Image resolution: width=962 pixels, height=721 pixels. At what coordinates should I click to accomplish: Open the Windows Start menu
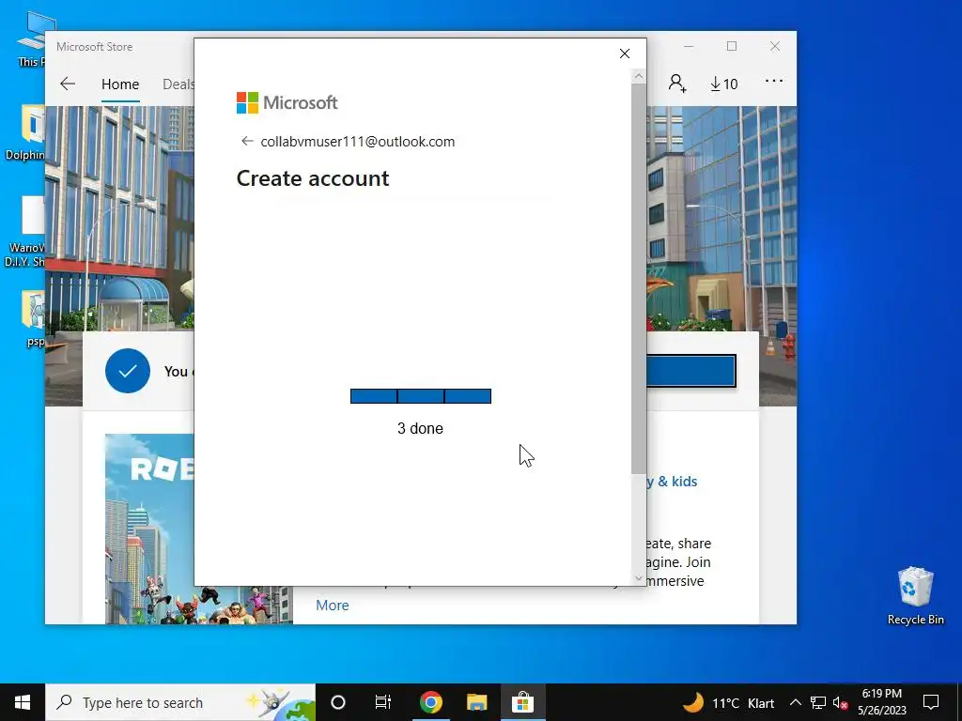click(x=23, y=702)
